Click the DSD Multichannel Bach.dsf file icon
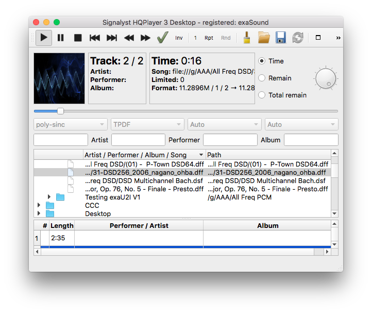Screen dimensions: 372x313 71,180
